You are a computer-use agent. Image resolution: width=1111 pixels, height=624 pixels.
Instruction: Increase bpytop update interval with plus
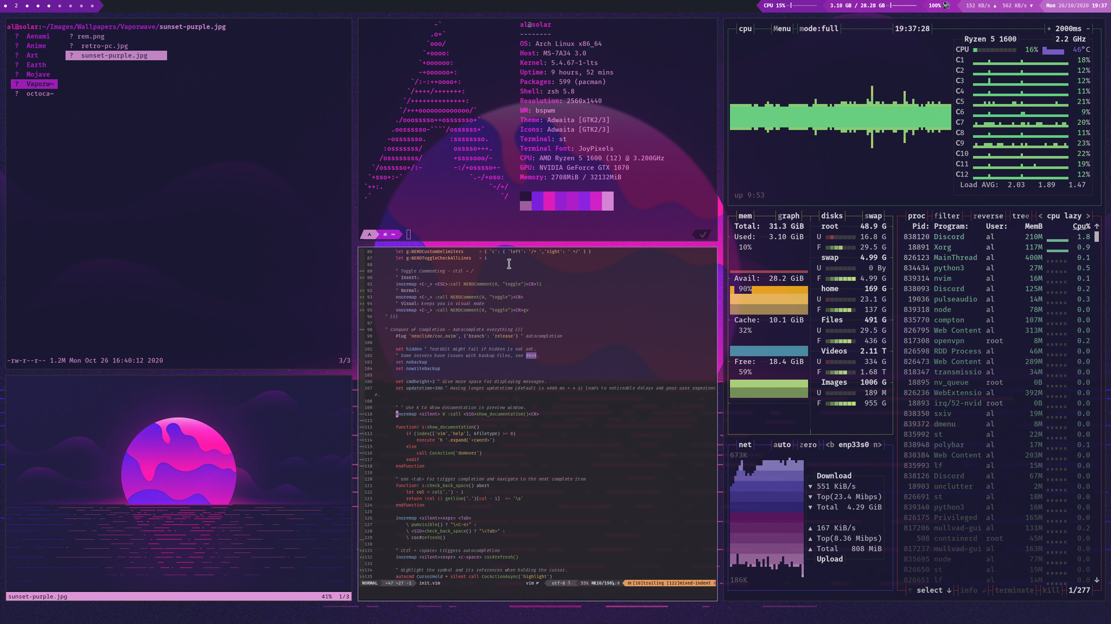(1049, 29)
